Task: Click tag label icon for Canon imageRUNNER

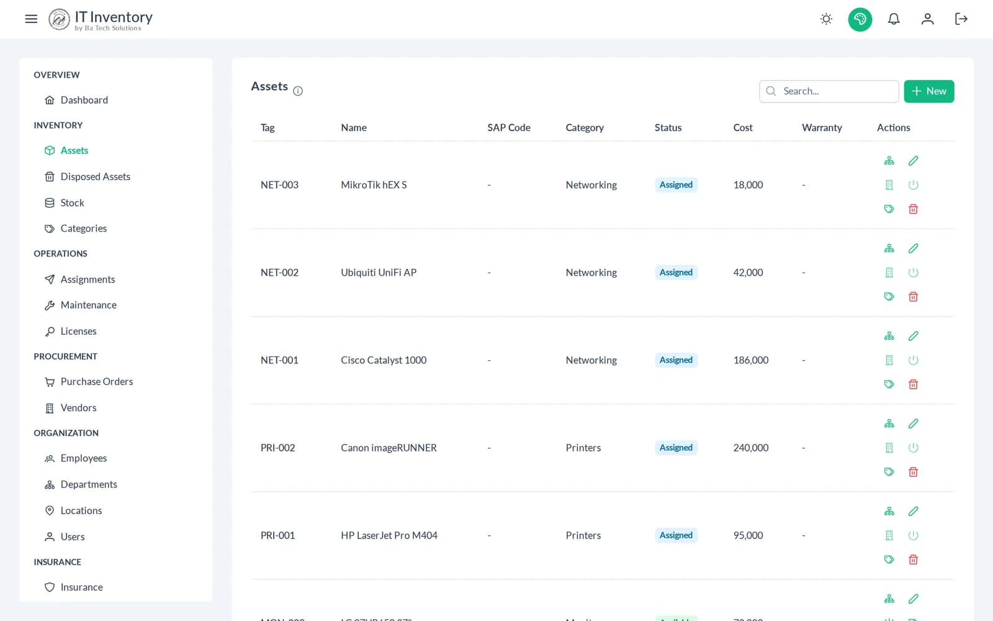Action: [x=889, y=472]
